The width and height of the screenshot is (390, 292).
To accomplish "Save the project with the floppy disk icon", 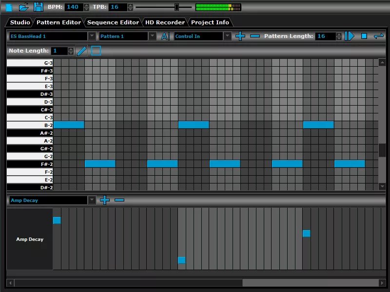I will pyautogui.click(x=39, y=7).
